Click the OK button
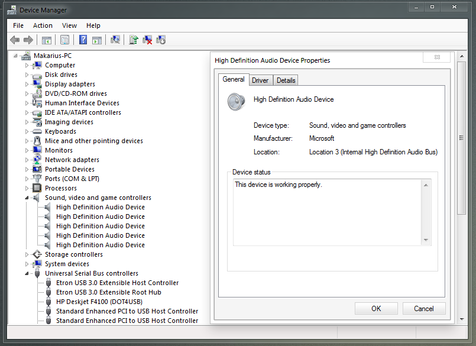This screenshot has width=476, height=346. (x=376, y=309)
